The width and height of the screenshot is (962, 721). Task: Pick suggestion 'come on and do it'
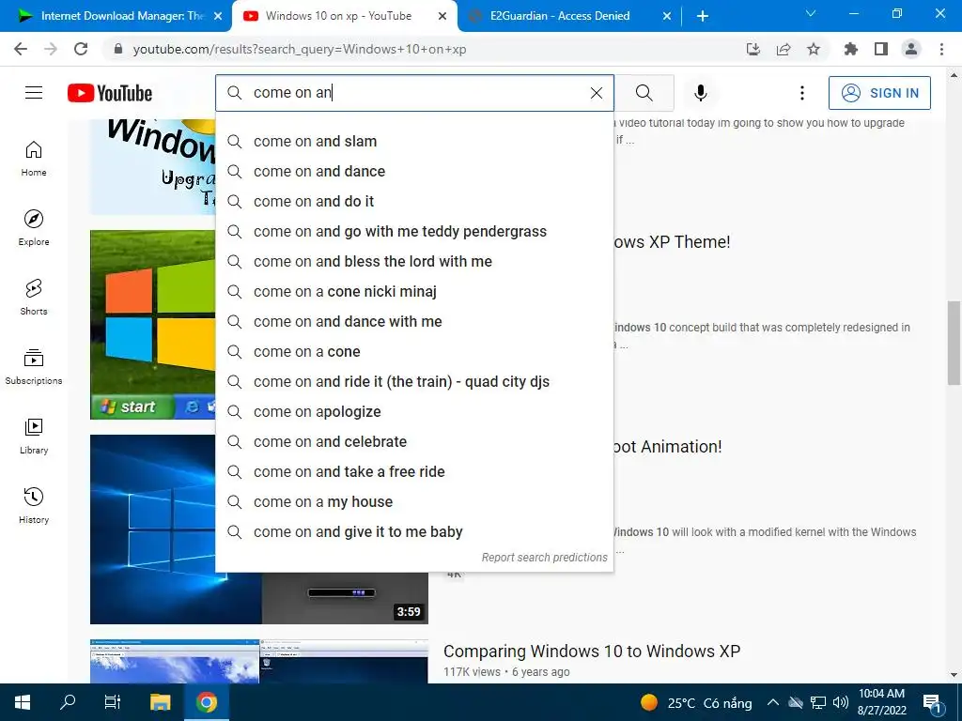pyautogui.click(x=414, y=201)
